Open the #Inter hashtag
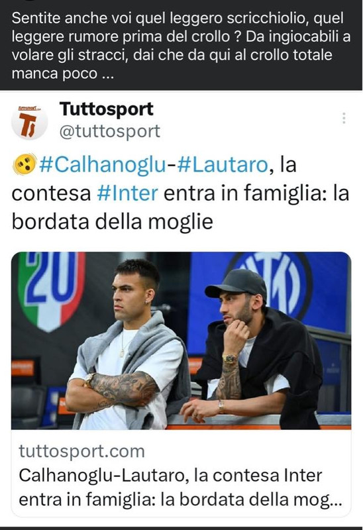 click(x=127, y=193)
